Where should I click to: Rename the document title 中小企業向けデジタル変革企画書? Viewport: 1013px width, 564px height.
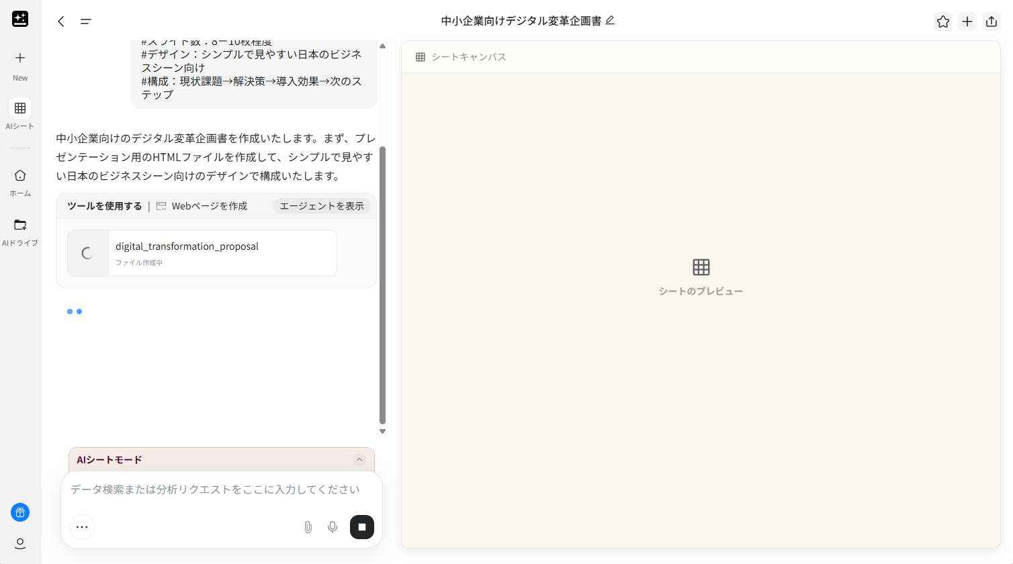click(x=609, y=21)
